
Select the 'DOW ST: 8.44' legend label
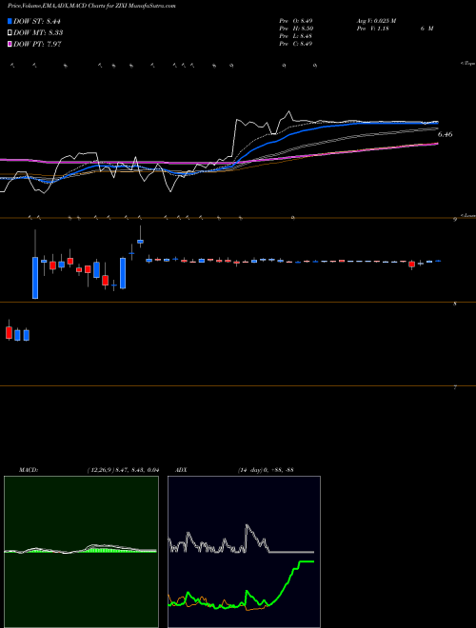pos(37,21)
